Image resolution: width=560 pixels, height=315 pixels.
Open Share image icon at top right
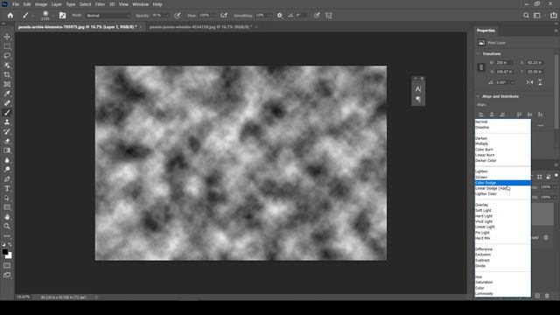(554, 16)
